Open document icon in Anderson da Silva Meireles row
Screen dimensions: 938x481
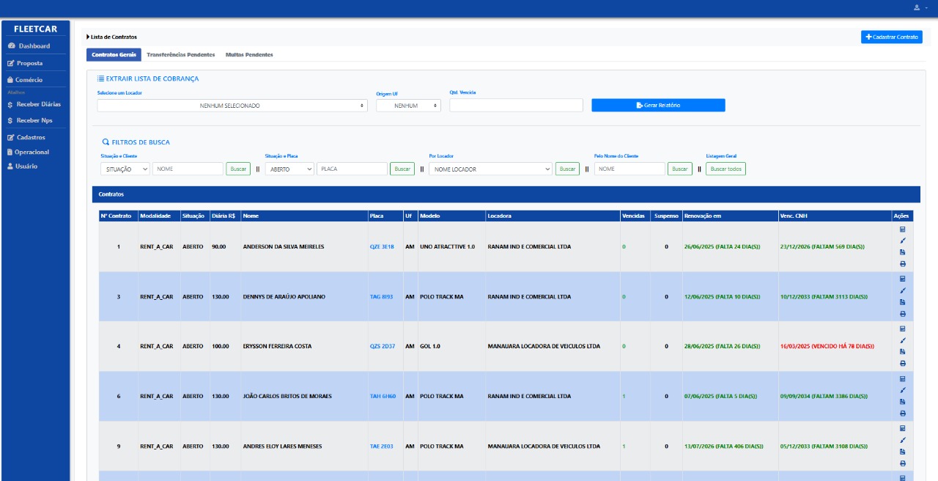902,252
